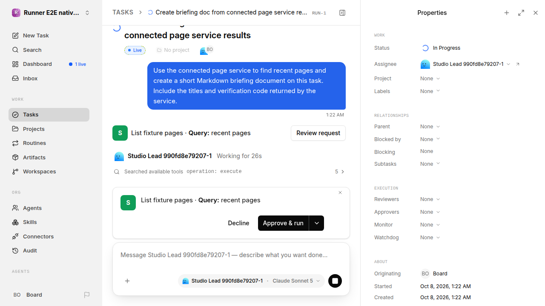The image size is (545, 306).
Task: Click the Skills icon in sidebar
Action: [x=15, y=222]
